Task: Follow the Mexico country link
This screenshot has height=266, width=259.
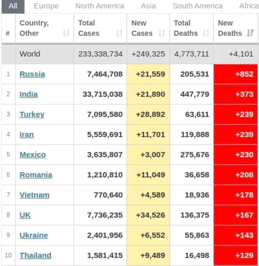Action: [33, 154]
